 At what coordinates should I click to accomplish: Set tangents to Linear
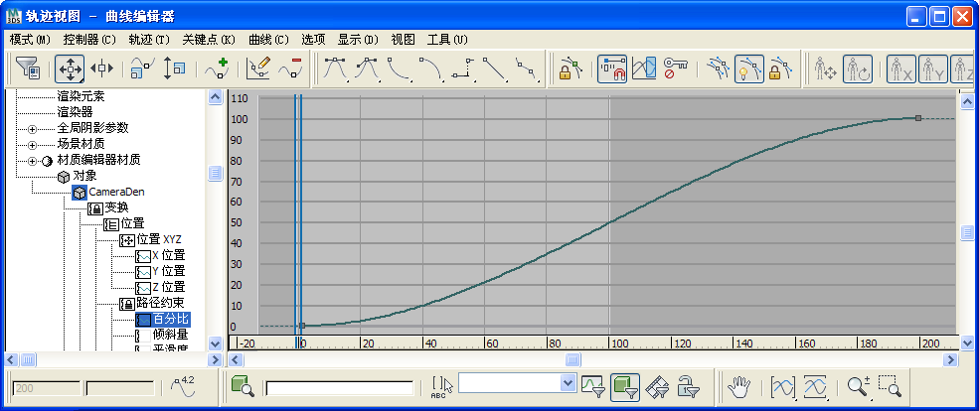pos(495,68)
